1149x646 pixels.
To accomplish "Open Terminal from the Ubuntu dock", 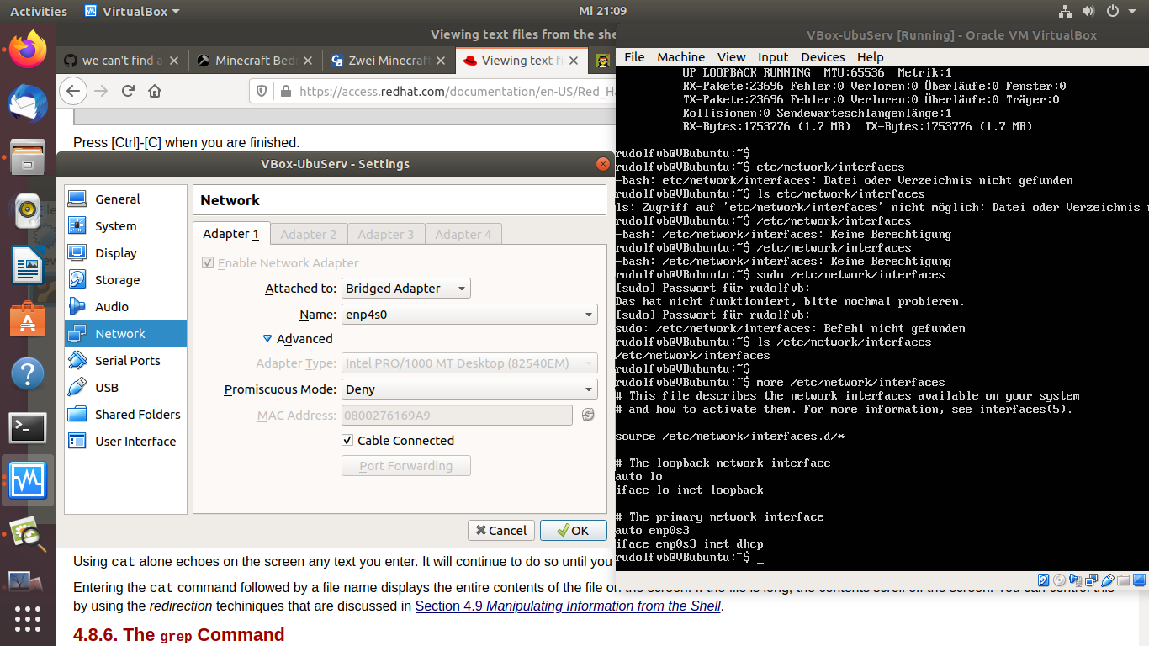I will click(28, 428).
